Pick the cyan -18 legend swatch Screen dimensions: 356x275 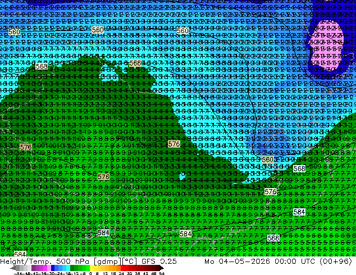coord(69,268)
